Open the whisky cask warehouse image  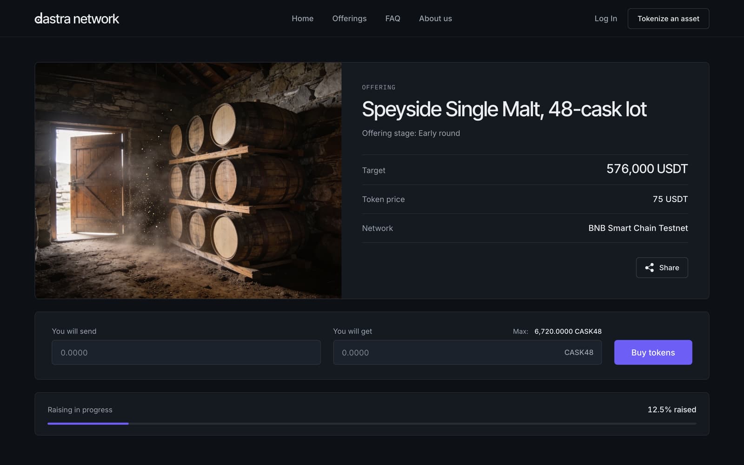(188, 180)
